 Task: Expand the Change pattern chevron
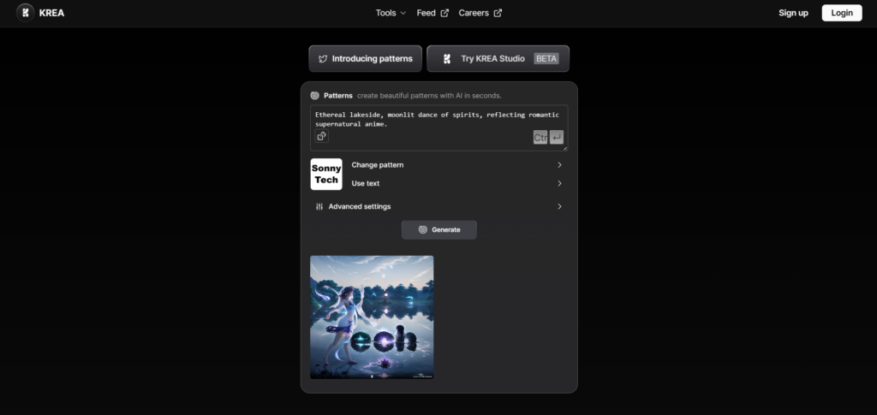point(559,165)
